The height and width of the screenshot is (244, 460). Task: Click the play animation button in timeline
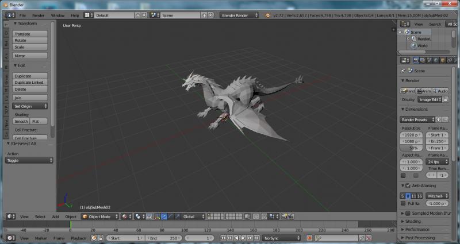243,238
